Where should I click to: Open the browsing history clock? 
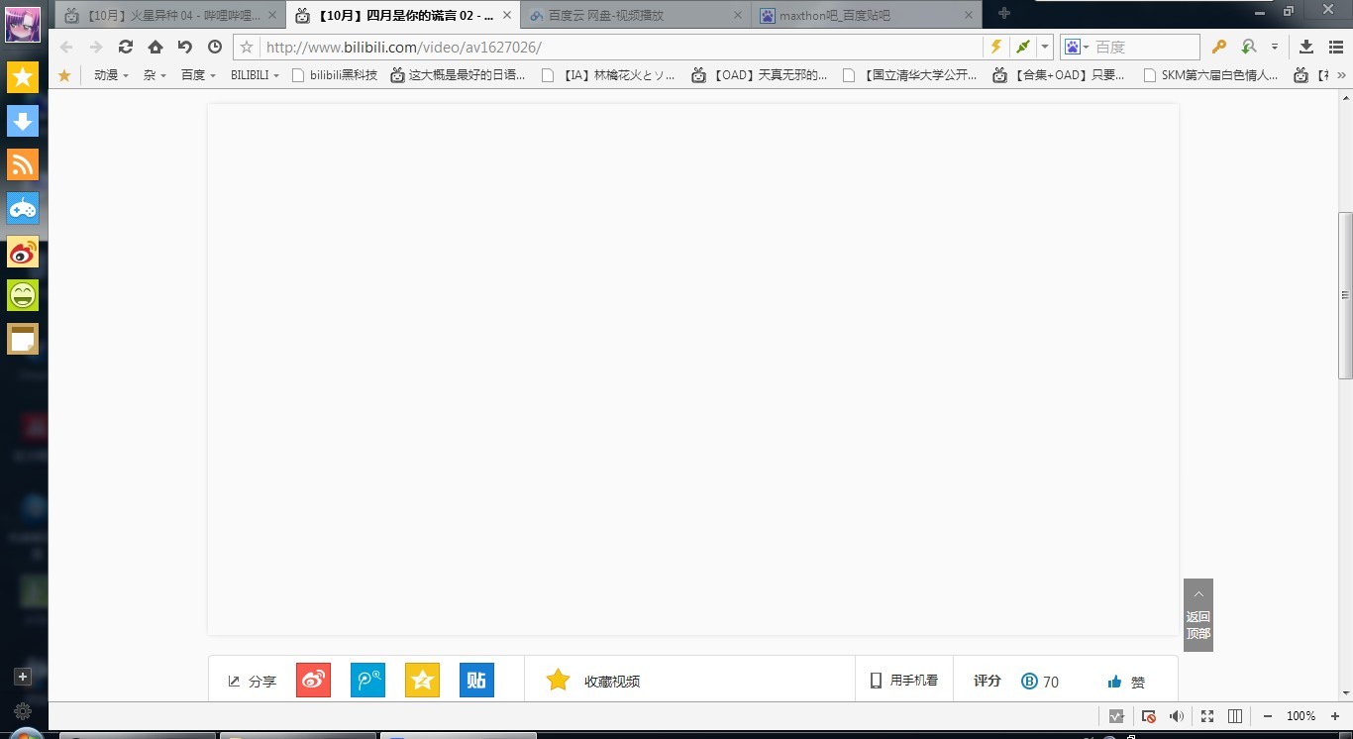(x=215, y=47)
